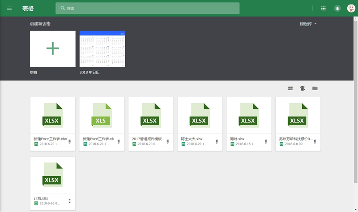The image size is (358, 212).
Task: Click the file name 2017管道报告模板...
Action: pyautogui.click(x=148, y=139)
